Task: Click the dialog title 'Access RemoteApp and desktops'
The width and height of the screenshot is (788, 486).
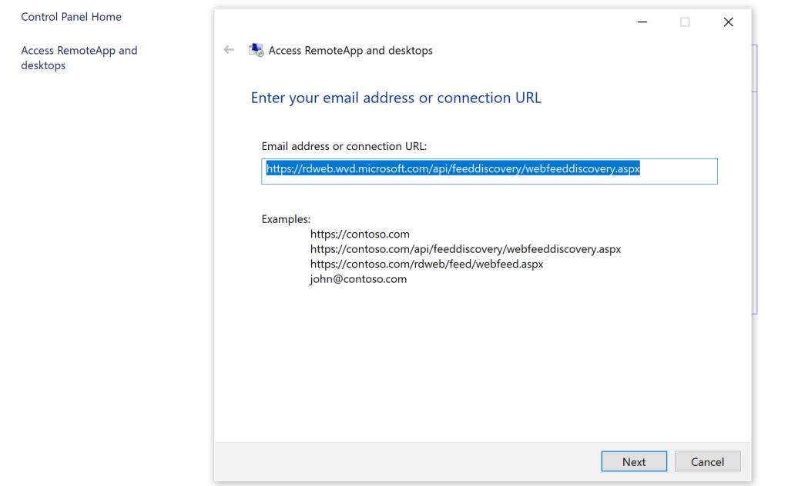Action: click(350, 50)
